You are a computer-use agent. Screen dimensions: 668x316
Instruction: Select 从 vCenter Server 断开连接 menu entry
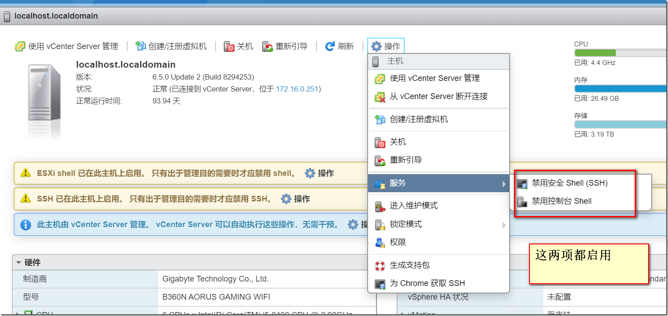pyautogui.click(x=438, y=97)
